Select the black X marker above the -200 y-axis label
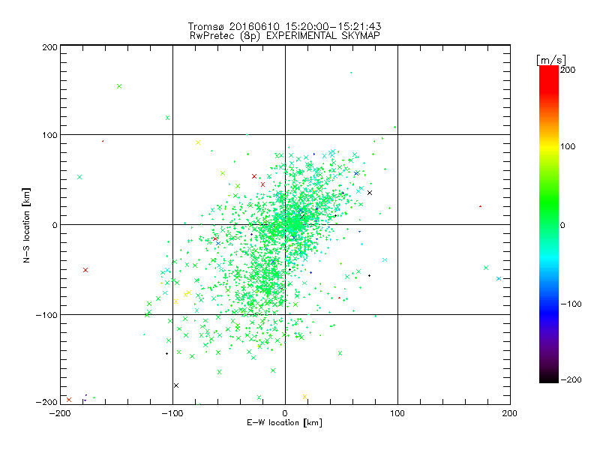The height and width of the screenshot is (450, 600). click(176, 385)
